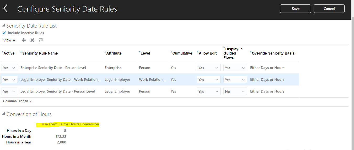
Task: Go back using the left arrow icon
Action: point(5,8)
